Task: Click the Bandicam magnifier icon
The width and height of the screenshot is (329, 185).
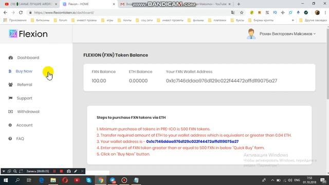Action: [15, 171]
